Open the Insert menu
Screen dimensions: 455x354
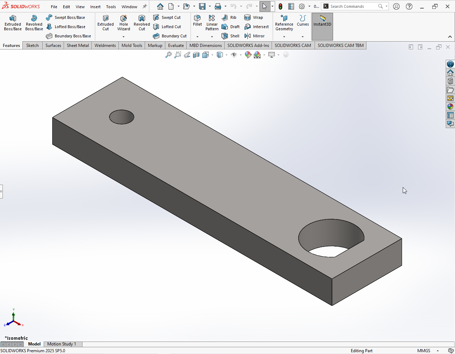coord(95,7)
